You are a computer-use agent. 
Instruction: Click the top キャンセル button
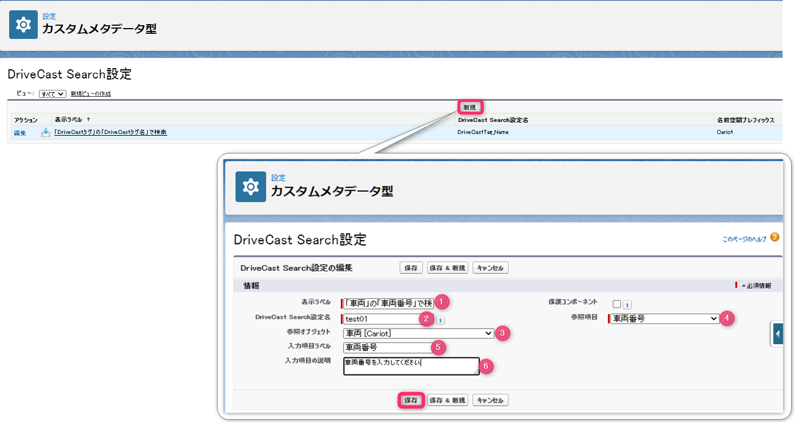[x=490, y=268]
